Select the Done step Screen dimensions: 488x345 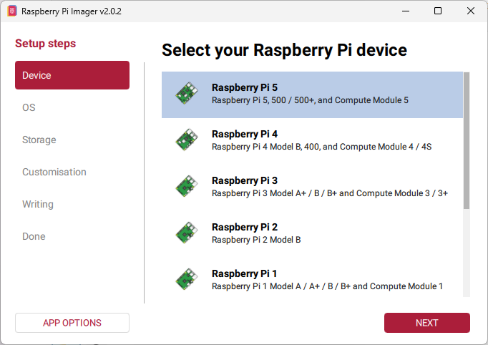point(72,236)
